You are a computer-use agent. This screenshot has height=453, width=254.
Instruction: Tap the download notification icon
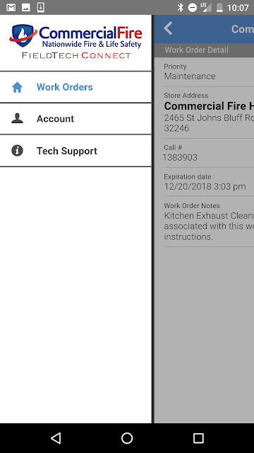(41, 8)
